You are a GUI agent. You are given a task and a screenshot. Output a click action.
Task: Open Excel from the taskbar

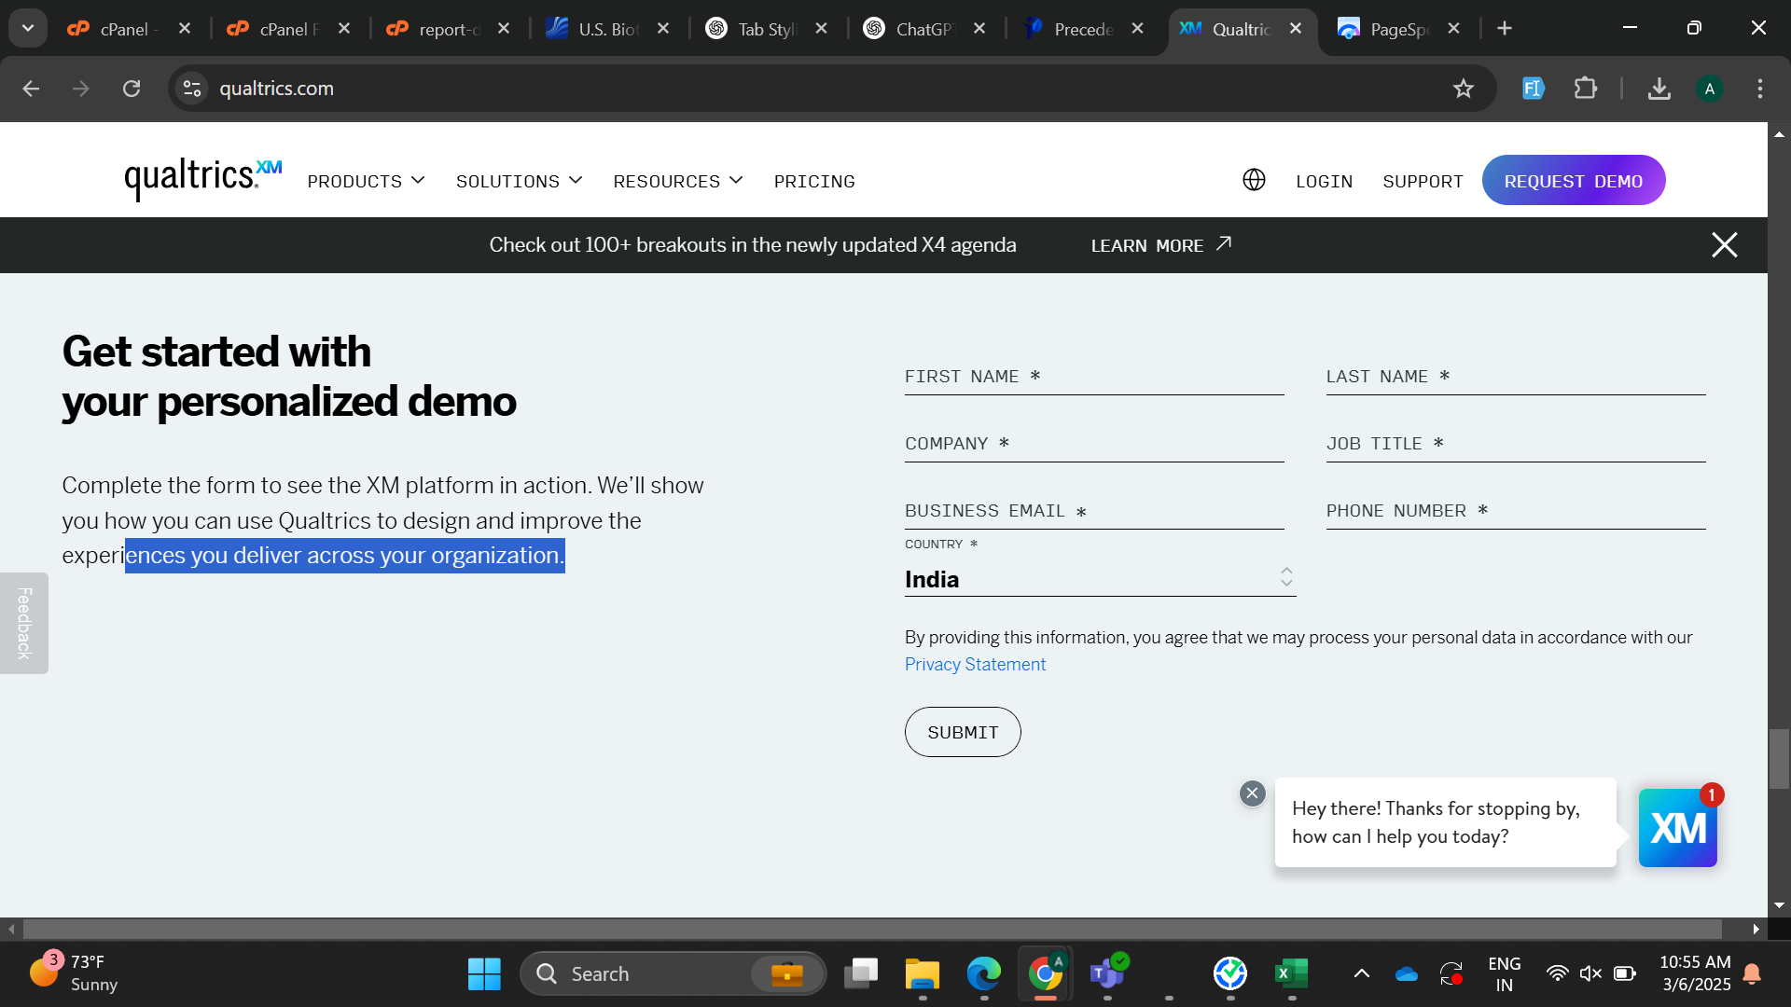pos(1291,974)
